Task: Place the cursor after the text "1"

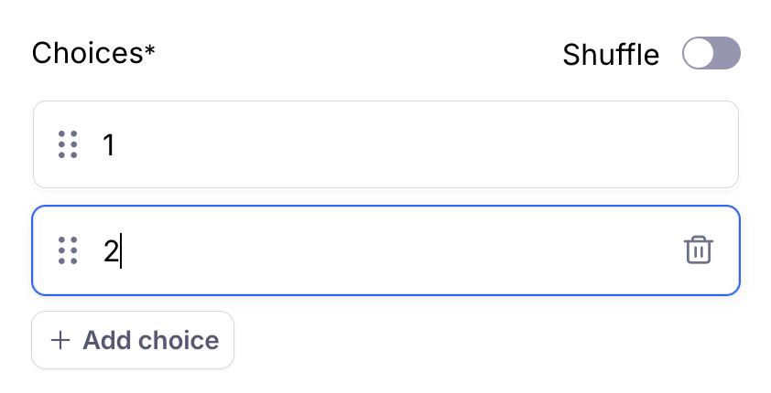Action: (x=117, y=144)
